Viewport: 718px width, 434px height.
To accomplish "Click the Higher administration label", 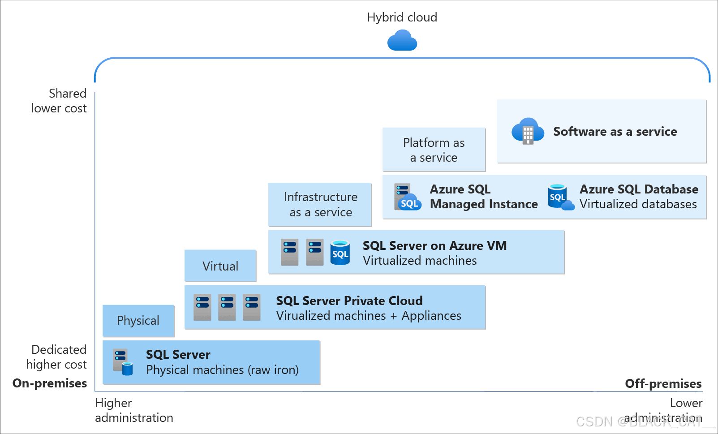I will coord(134,410).
